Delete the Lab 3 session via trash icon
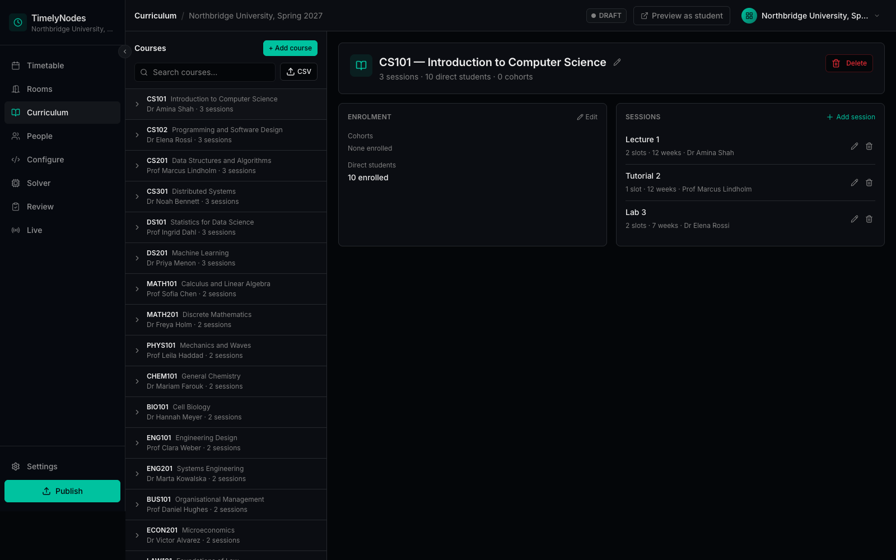This screenshot has height=560, width=896. (869, 219)
